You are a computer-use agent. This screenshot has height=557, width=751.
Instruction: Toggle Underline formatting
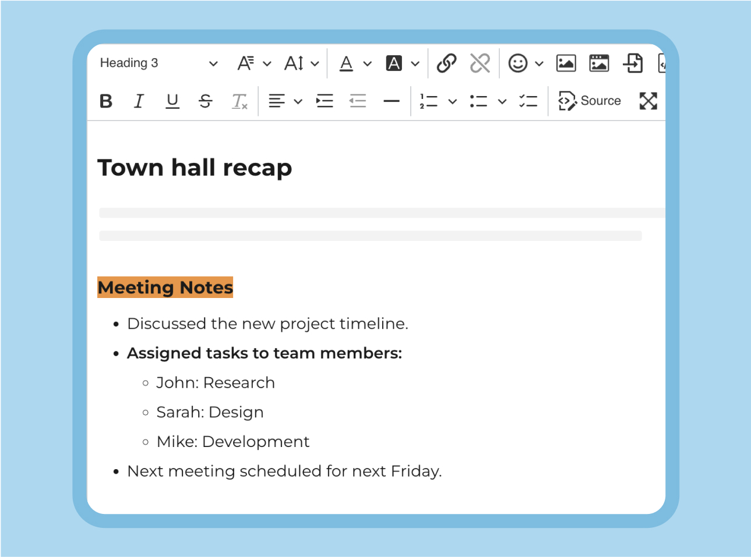[172, 101]
